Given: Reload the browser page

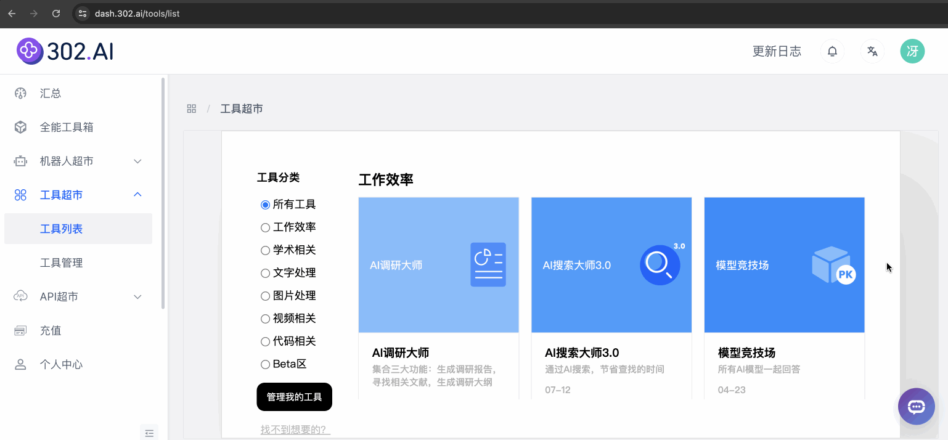Looking at the screenshot, I should (x=56, y=13).
